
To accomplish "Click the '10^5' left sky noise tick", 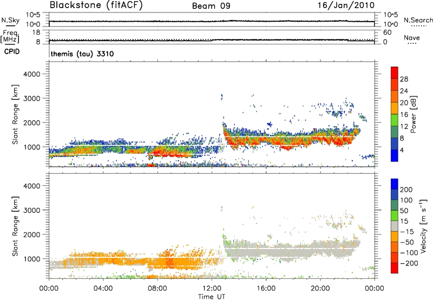I will tap(33, 15).
